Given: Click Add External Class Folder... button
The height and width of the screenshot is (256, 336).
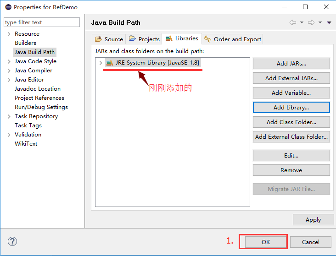Looking at the screenshot, I should [x=291, y=136].
